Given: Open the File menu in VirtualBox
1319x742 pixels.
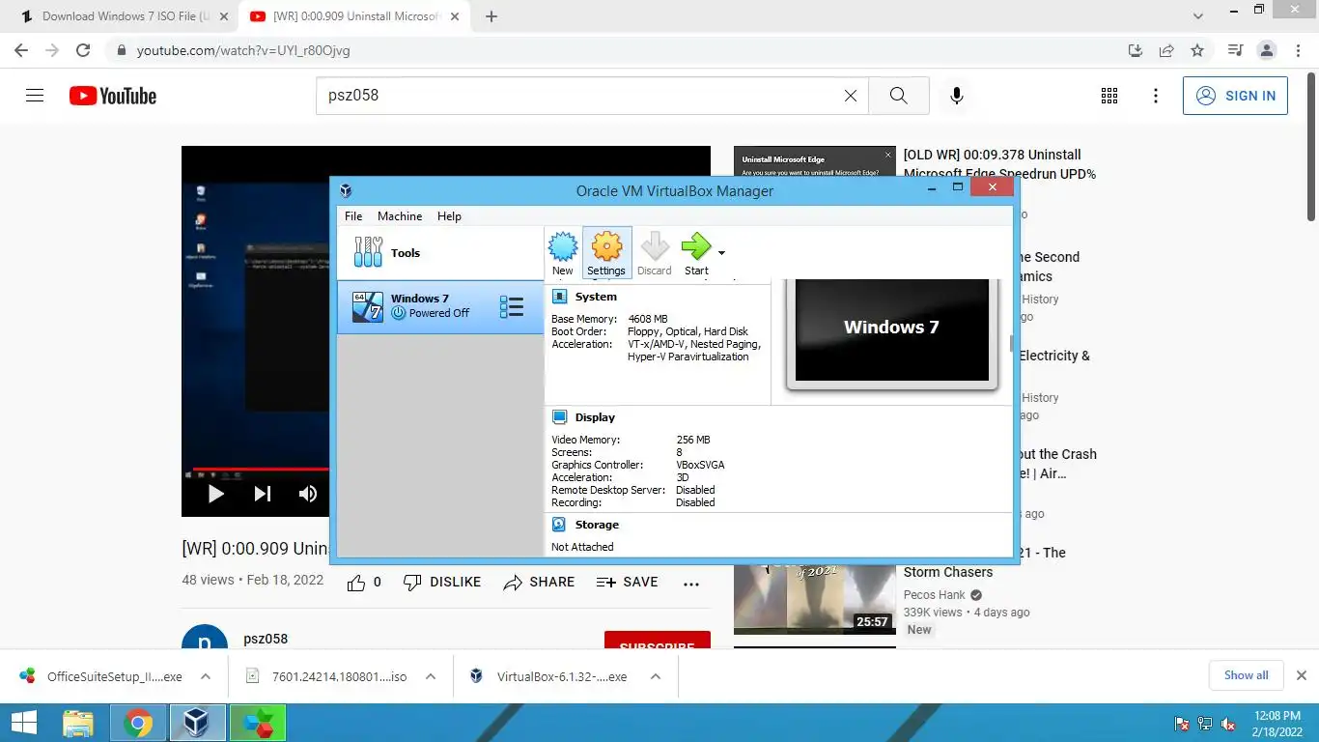Looking at the screenshot, I should coord(353,216).
